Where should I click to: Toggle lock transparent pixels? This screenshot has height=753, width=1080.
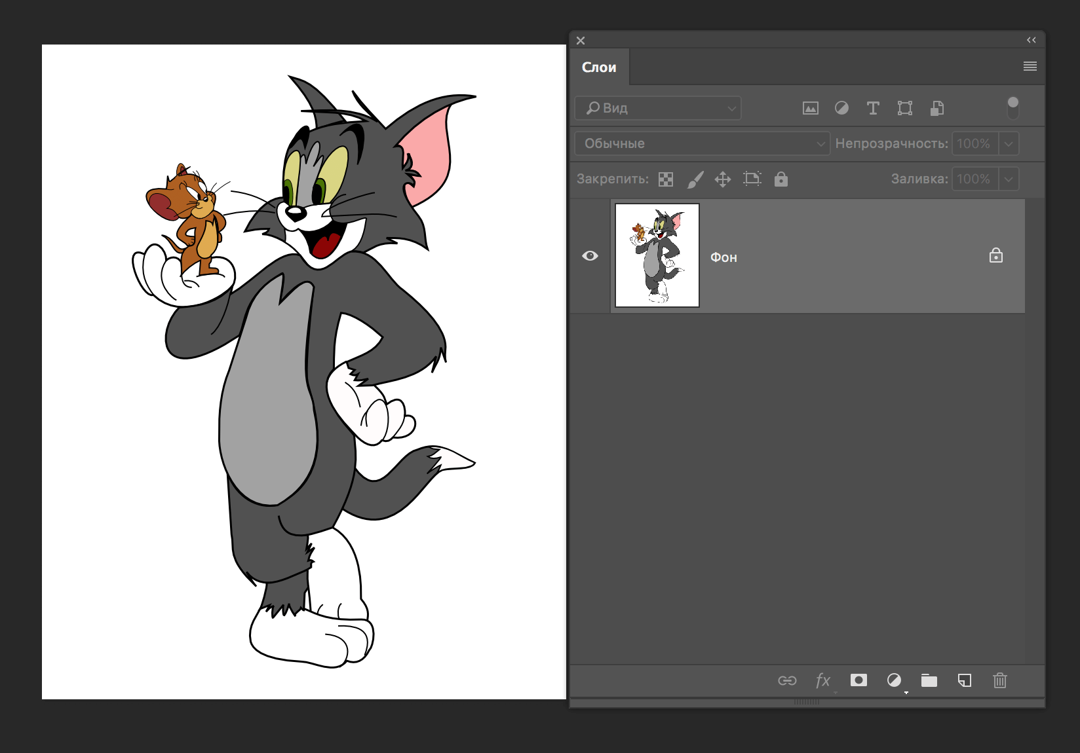click(666, 179)
